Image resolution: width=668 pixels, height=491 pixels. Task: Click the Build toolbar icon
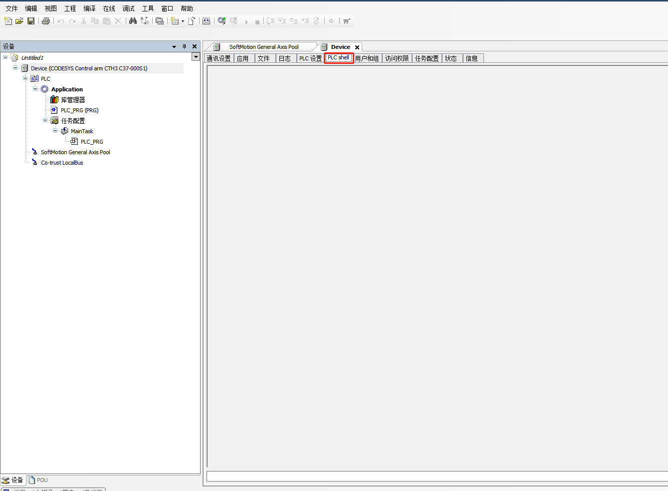[x=206, y=21]
